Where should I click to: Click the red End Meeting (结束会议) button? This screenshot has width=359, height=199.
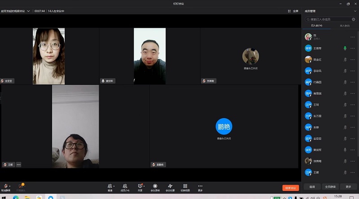tap(290, 188)
